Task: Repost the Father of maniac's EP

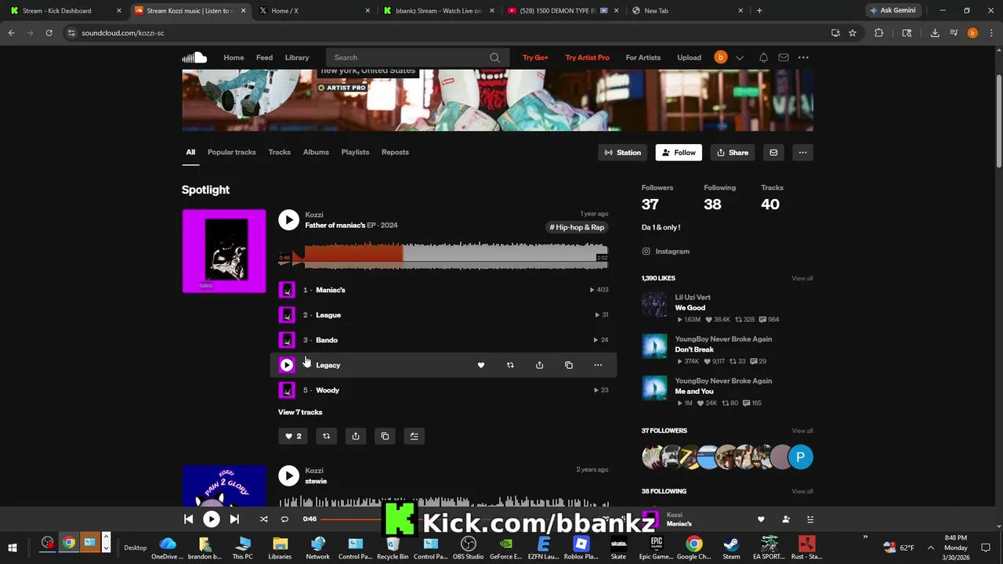Action: tap(326, 436)
